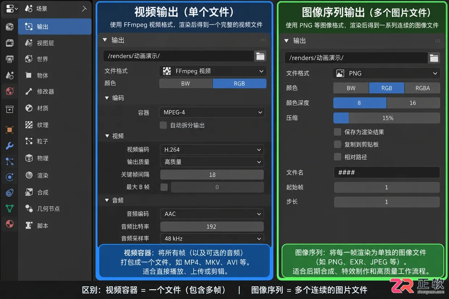
Task: Click the red World properties icon
Action: [x=9, y=91]
